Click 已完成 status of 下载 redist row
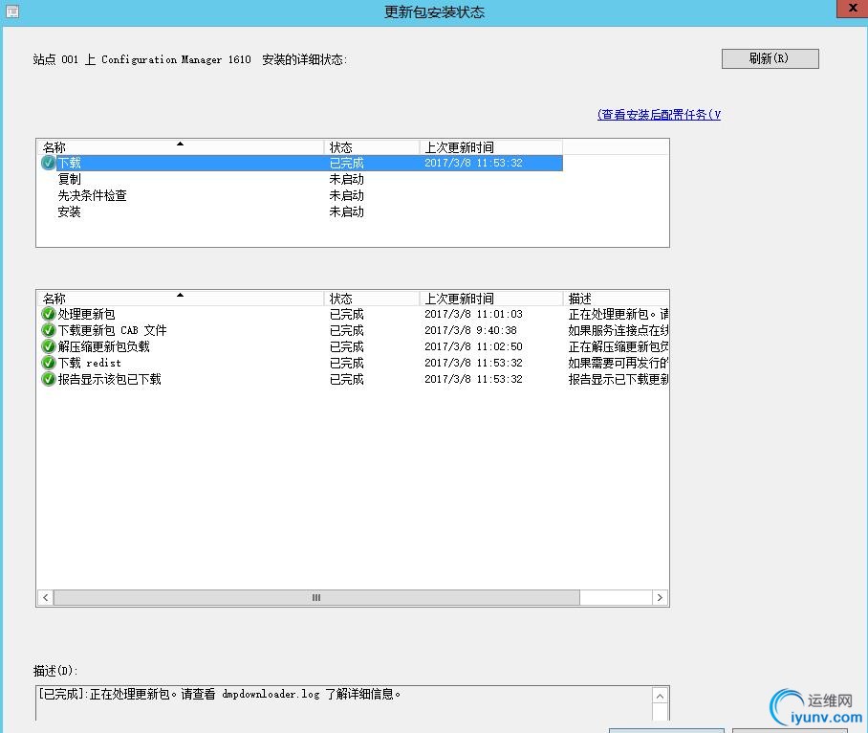The width and height of the screenshot is (868, 733). 347,363
